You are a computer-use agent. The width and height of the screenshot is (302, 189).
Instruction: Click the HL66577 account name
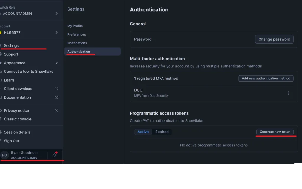click(x=12, y=32)
